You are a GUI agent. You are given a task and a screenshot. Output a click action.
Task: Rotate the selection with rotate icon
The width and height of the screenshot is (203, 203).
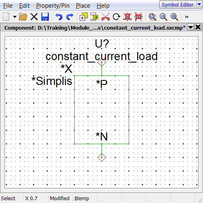[117, 17]
